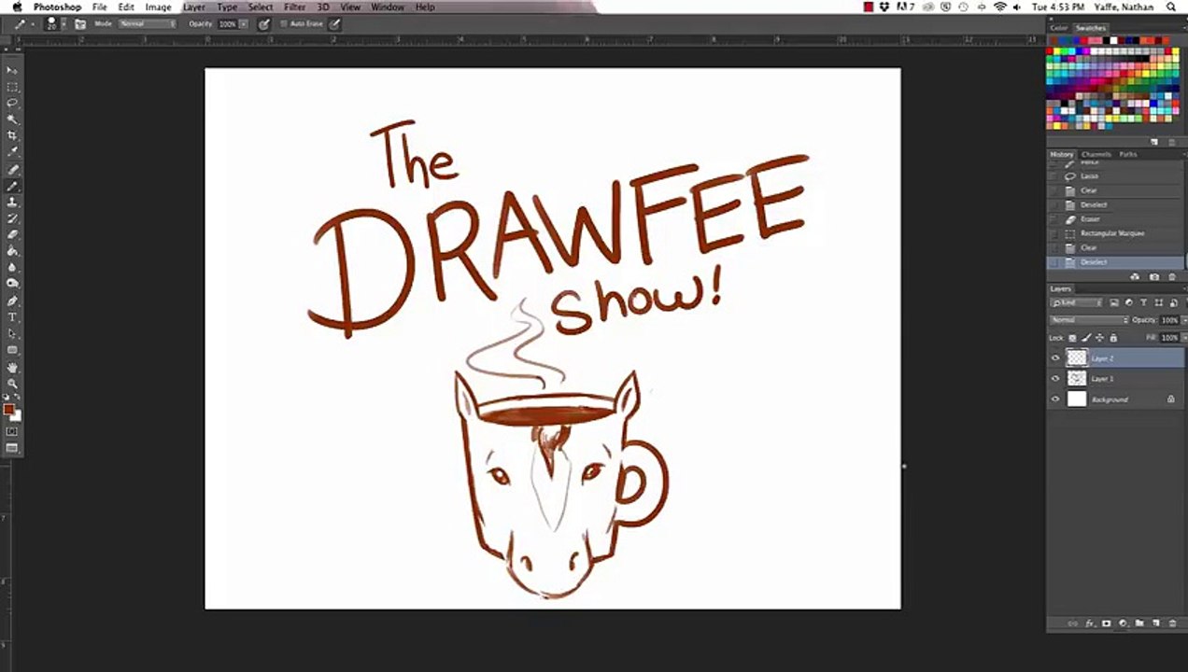Click the foreground color swatch
1188x672 pixels.
pos(8,410)
